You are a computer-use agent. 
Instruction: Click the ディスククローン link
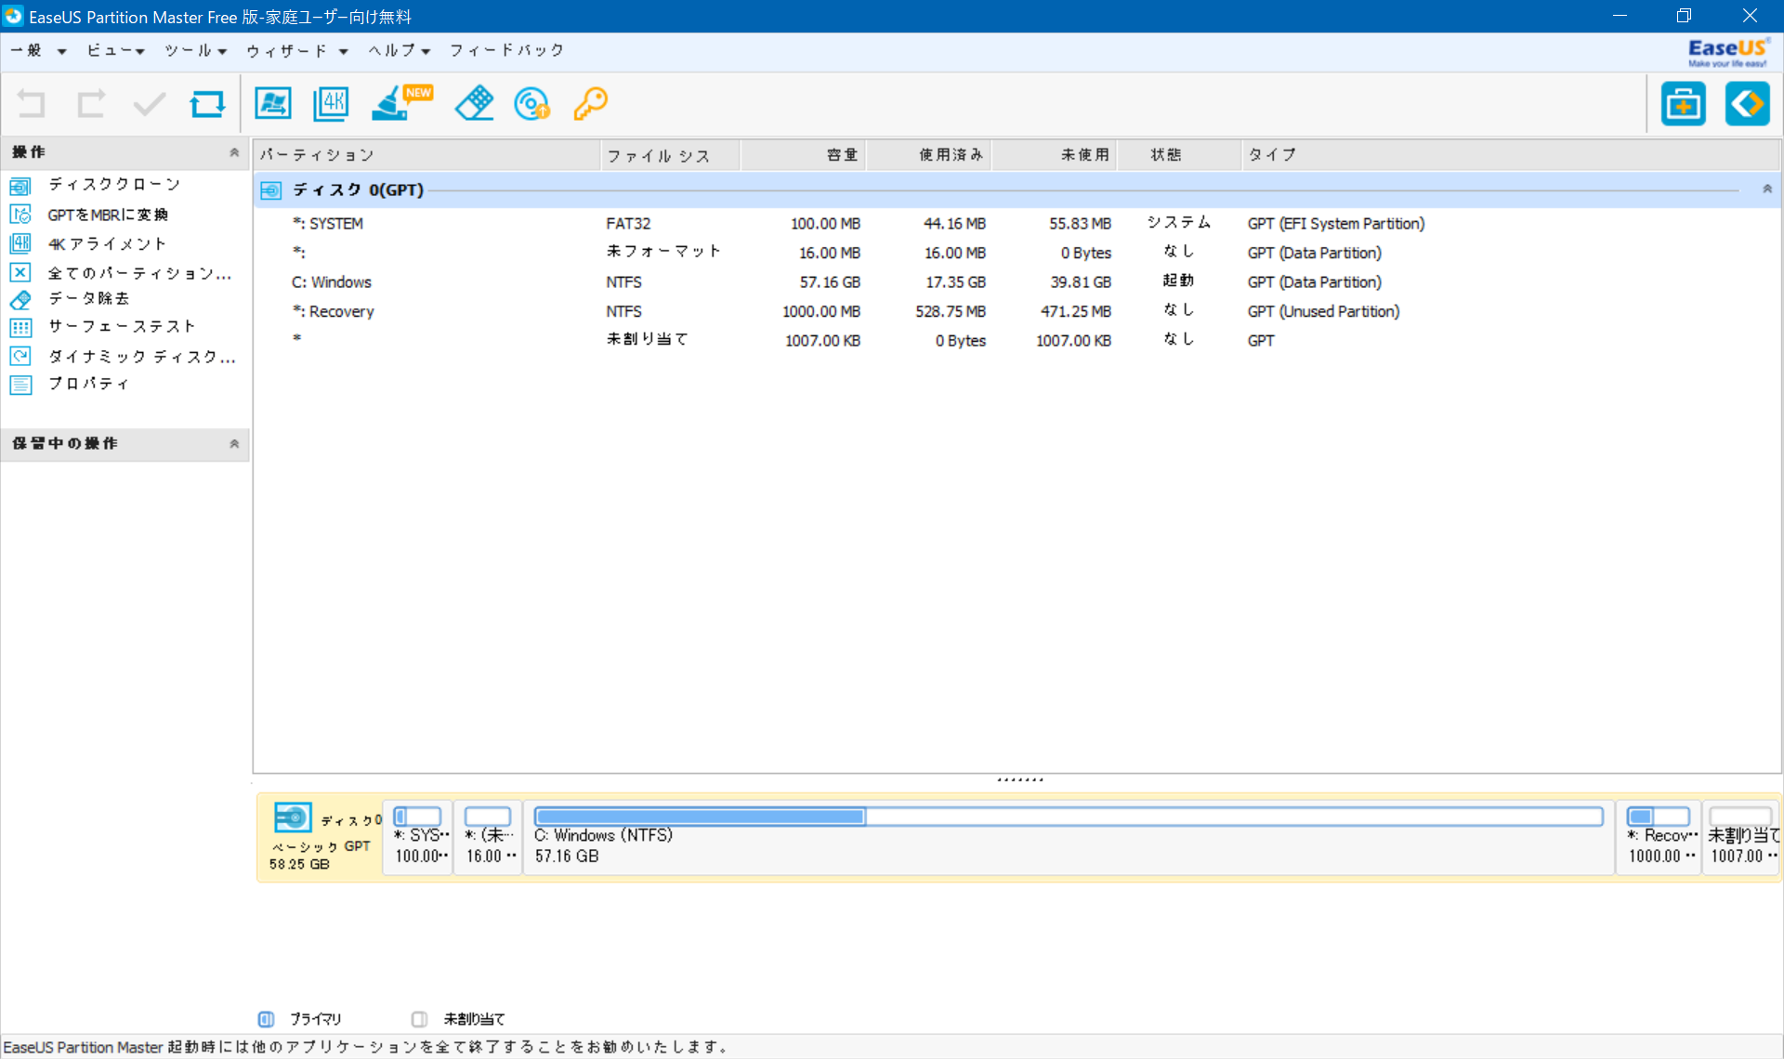[114, 185]
